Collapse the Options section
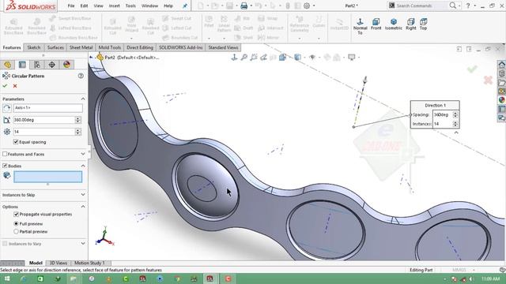The width and height of the screenshot is (506, 284). click(83, 207)
